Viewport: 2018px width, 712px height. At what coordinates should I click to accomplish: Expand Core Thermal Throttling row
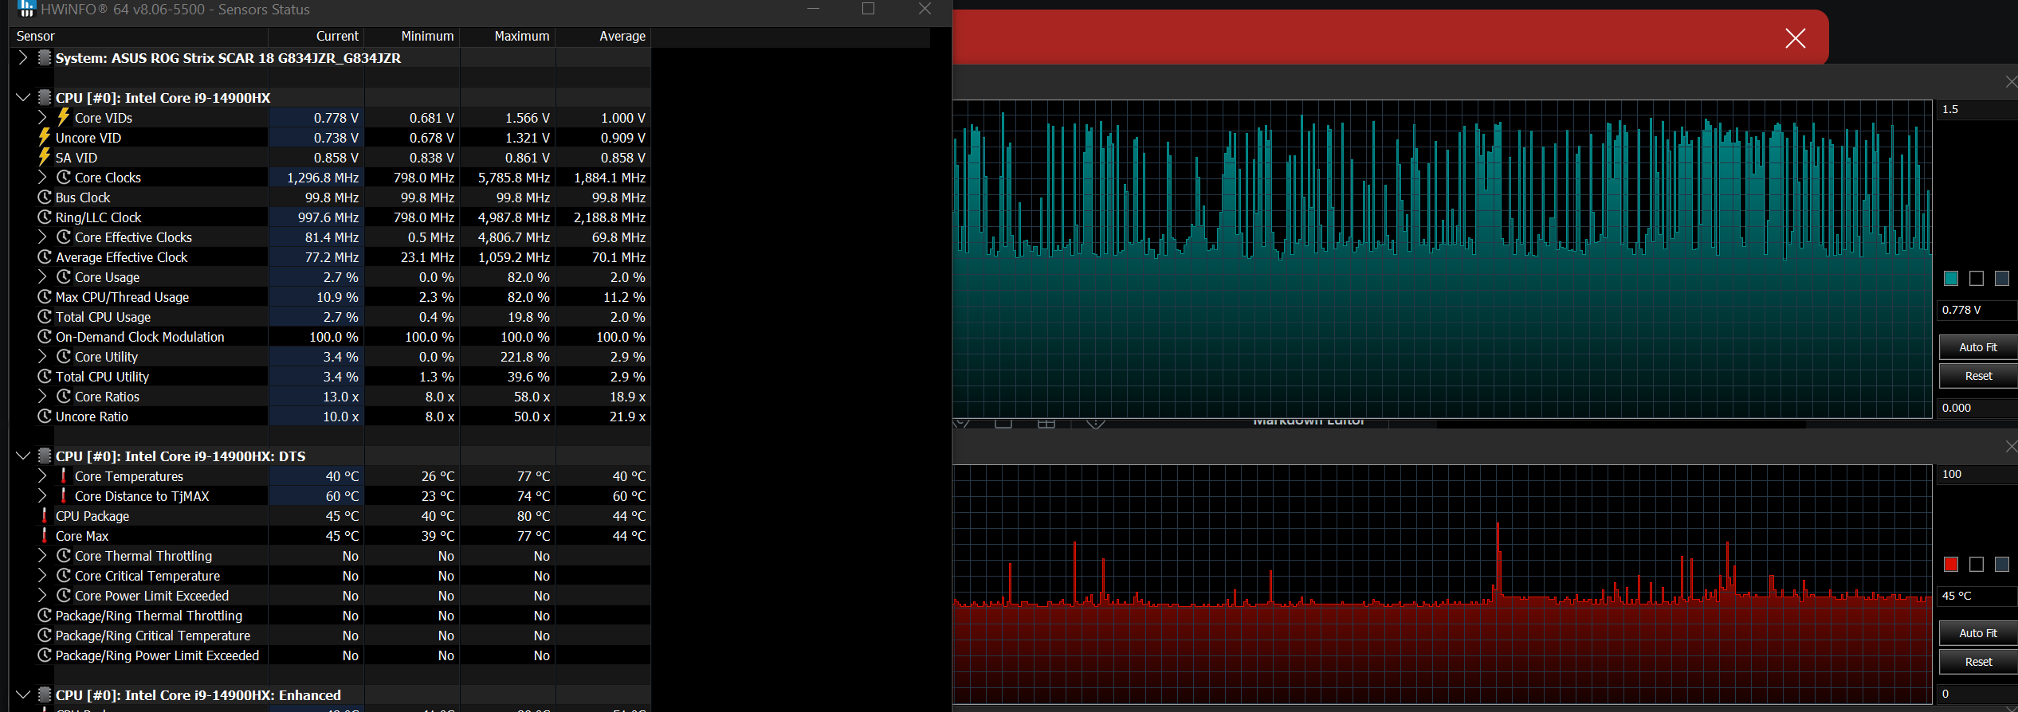click(43, 555)
